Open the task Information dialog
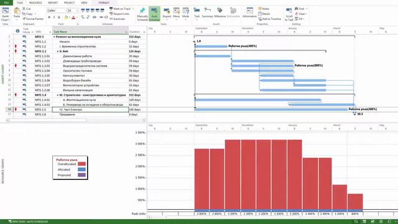398x224 pixels. coord(249,12)
